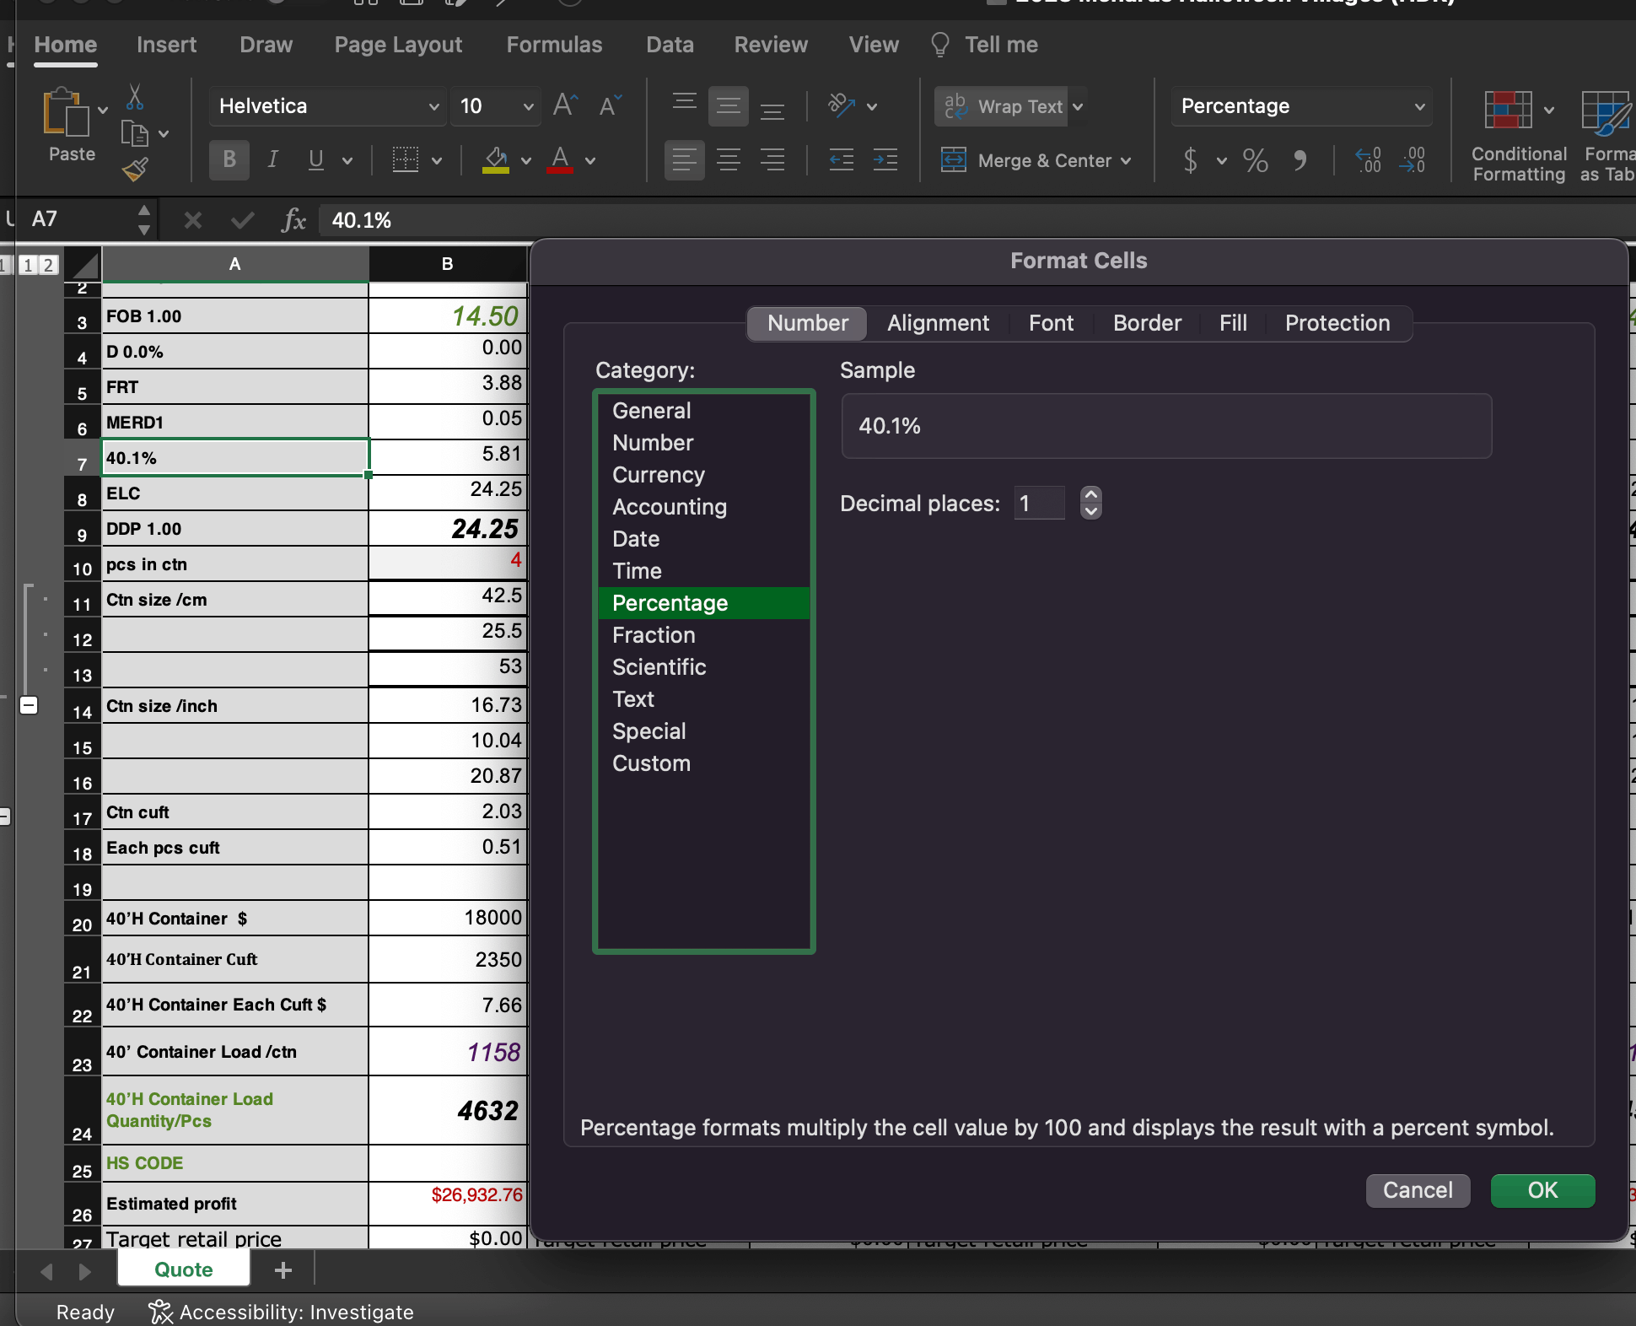This screenshot has width=1636, height=1326.
Task: Click the Decimal places input field
Action: click(1039, 504)
